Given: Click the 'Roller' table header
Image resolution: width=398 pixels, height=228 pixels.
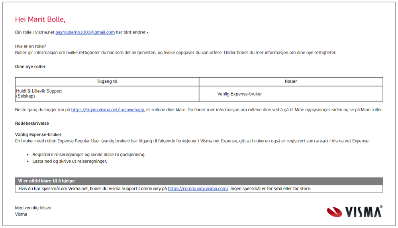Looking at the screenshot, I should click(291, 81).
